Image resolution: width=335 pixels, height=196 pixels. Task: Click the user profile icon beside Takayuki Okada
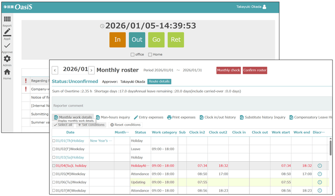(265, 7)
